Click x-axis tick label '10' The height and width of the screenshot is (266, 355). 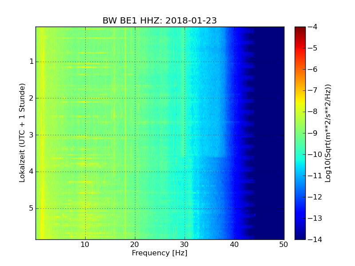click(85, 245)
